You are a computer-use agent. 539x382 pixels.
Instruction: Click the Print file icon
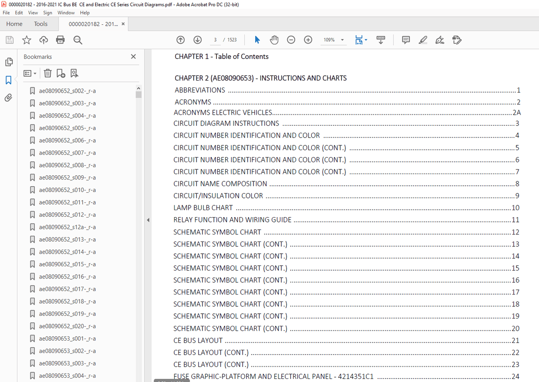pos(60,40)
